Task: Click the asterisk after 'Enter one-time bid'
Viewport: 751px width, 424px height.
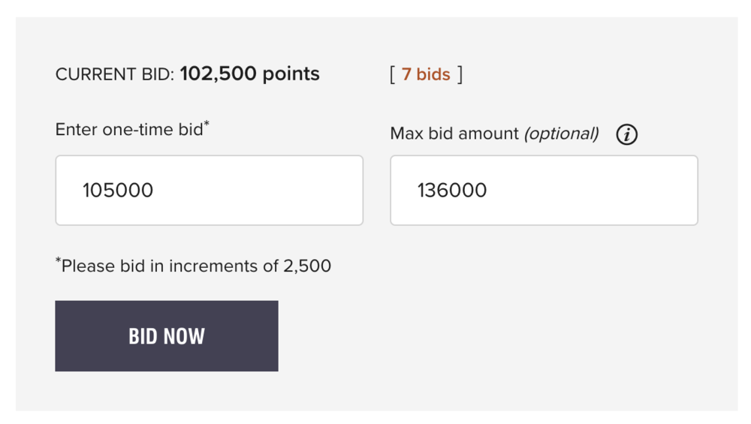Action: (207, 124)
